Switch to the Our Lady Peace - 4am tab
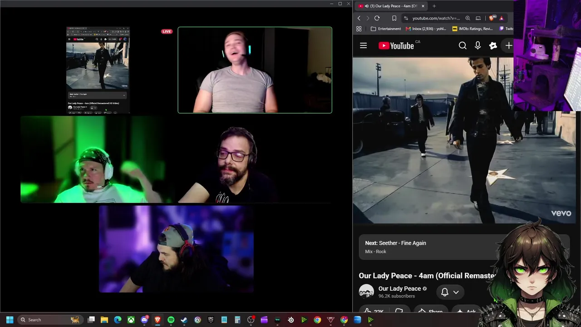 tap(391, 6)
